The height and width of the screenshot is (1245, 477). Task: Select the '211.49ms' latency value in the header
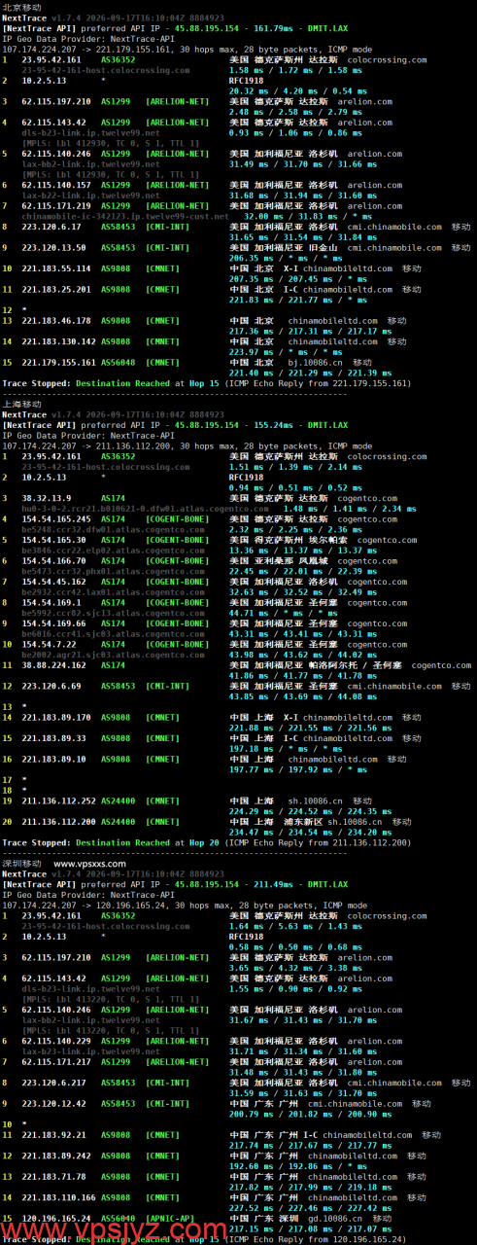[274, 885]
